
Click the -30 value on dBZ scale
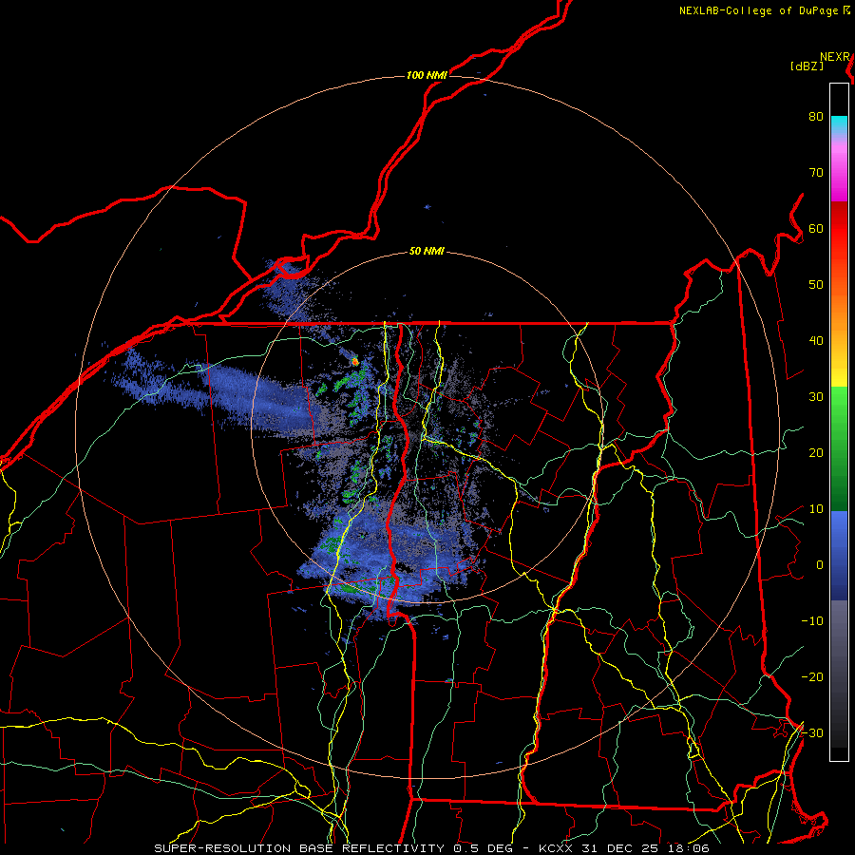[812, 733]
